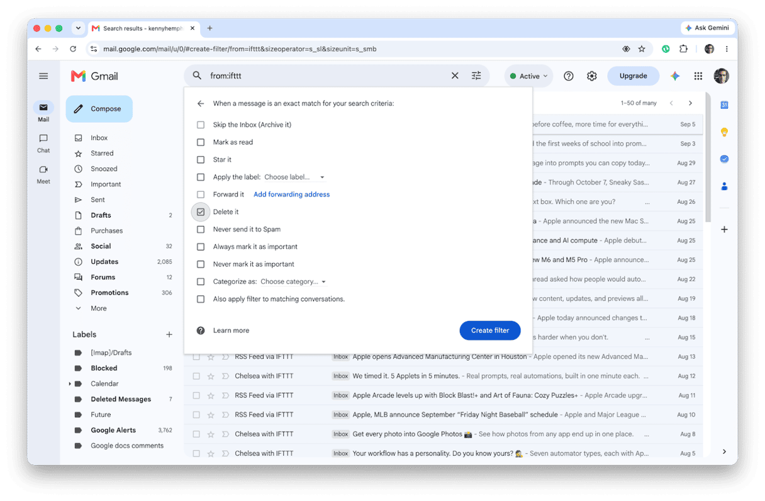
Task: Clear the search with the X icon
Action: pos(455,76)
